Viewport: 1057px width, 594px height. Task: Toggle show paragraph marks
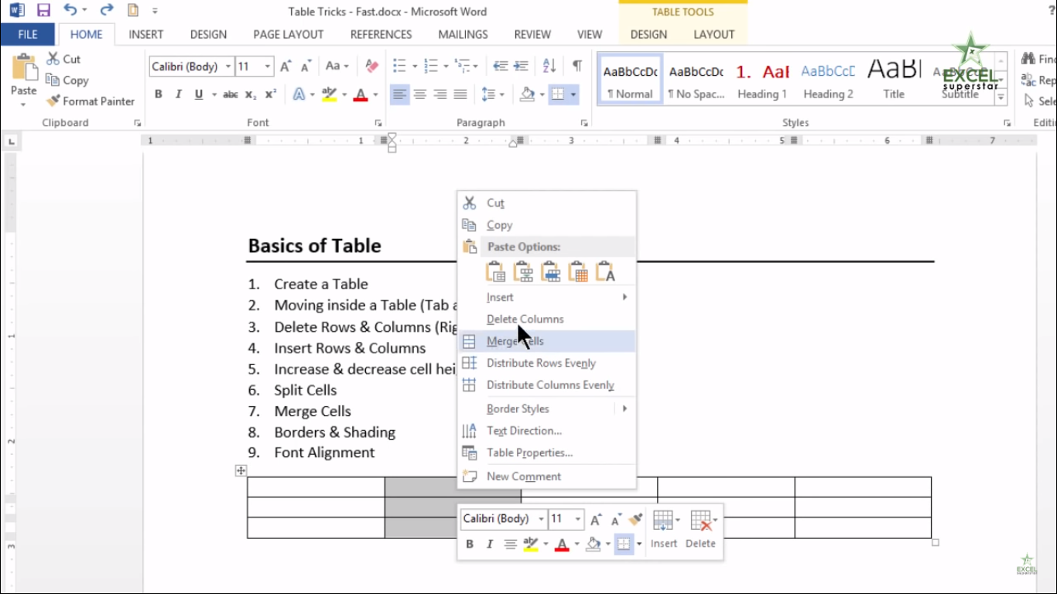pyautogui.click(x=577, y=67)
